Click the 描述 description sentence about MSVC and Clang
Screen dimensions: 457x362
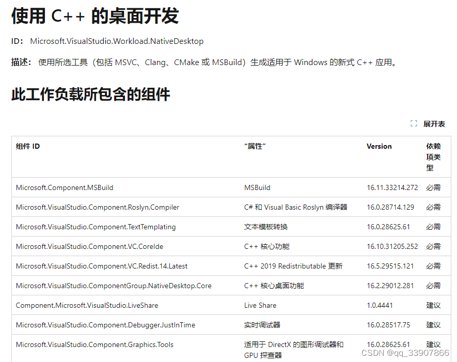[217, 62]
